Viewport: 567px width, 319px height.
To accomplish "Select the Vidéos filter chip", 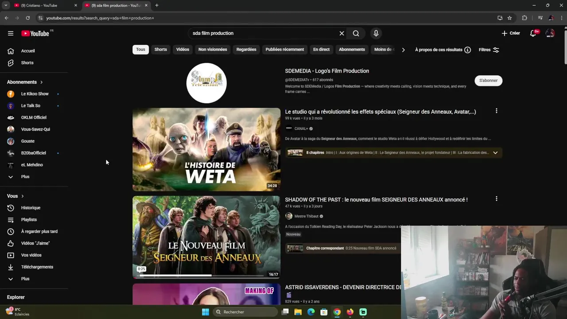I will 183,50.
